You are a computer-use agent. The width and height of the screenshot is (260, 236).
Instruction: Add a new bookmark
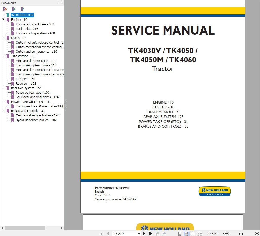14,9
